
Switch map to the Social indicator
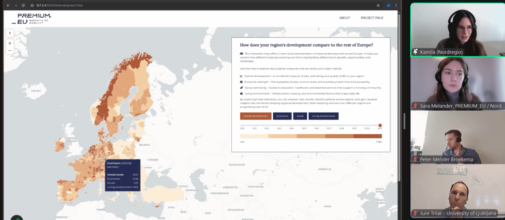point(299,116)
